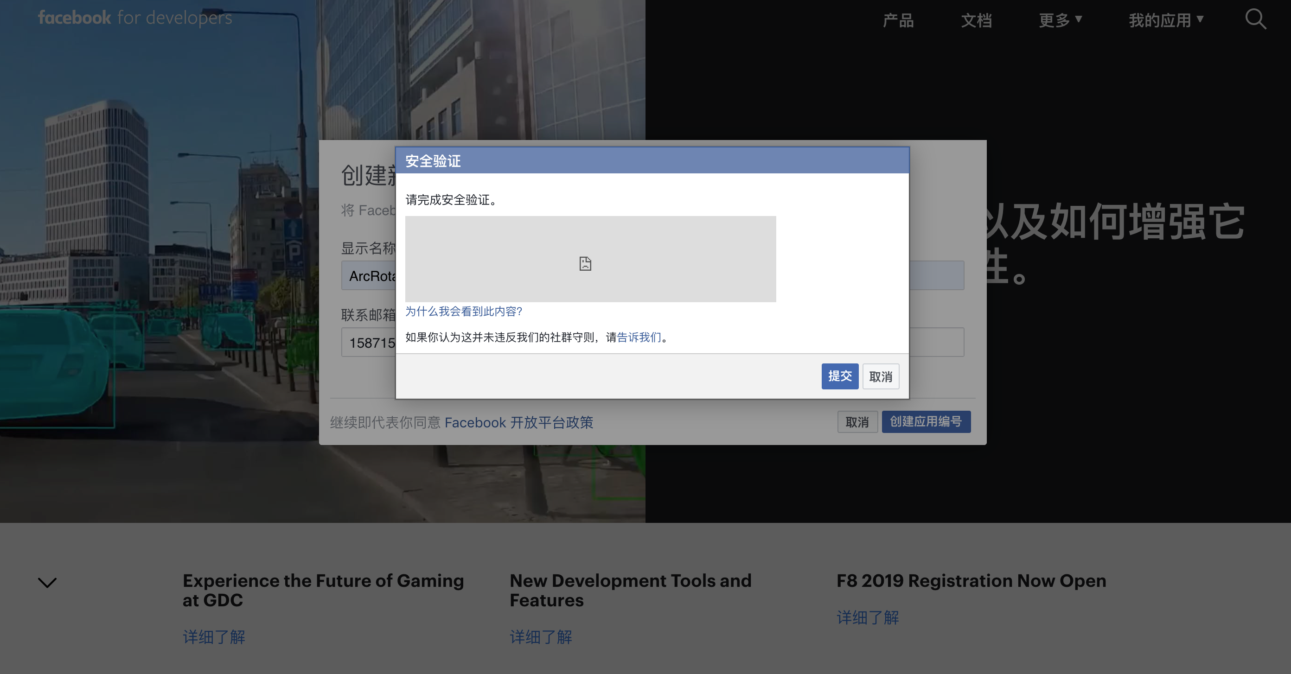Click the 告诉我们 link
This screenshot has height=674, width=1291.
click(x=639, y=337)
